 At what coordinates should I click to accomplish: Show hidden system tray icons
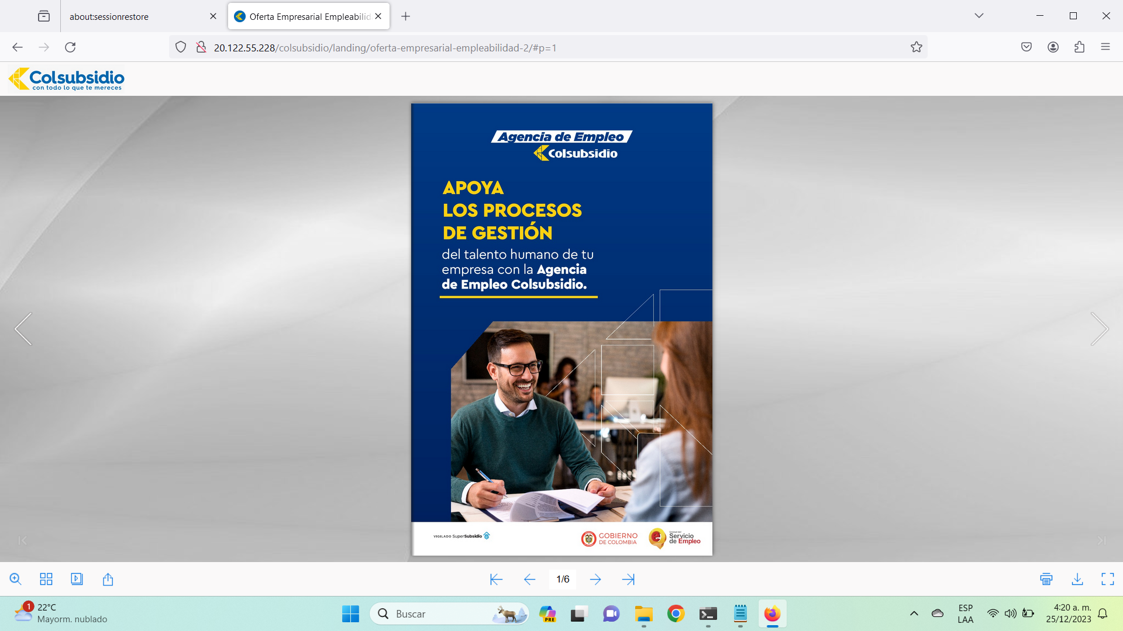914,613
